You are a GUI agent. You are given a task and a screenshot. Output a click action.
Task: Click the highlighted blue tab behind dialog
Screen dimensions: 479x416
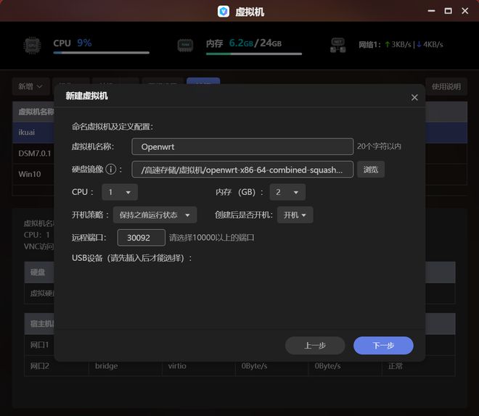point(203,81)
